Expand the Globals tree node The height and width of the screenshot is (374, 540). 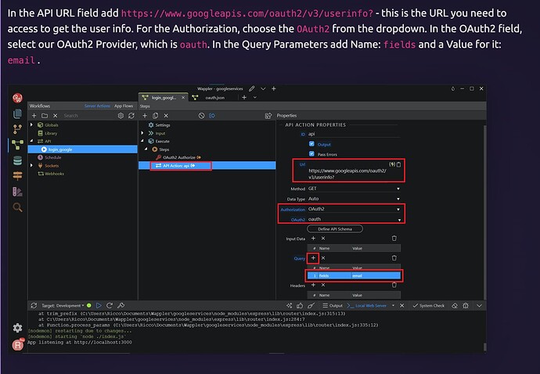click(x=31, y=124)
